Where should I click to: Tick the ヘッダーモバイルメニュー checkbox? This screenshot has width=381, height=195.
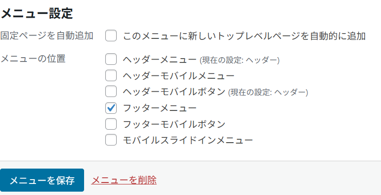pos(111,75)
